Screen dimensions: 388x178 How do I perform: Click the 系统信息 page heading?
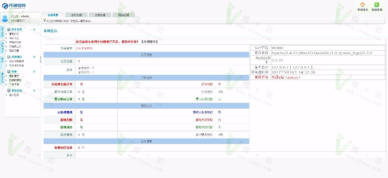click(x=50, y=31)
